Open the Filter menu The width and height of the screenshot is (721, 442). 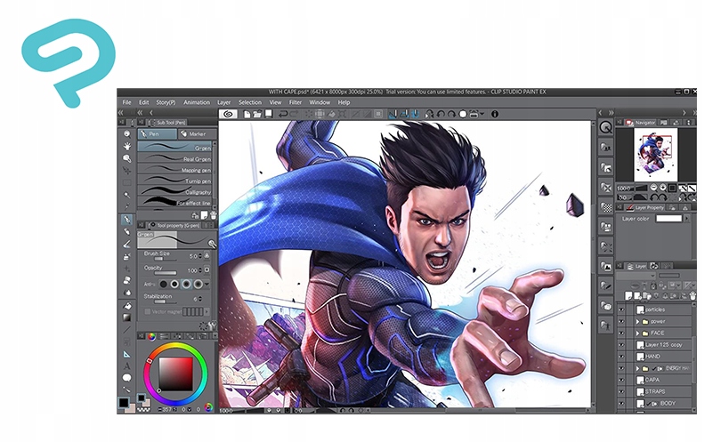[295, 102]
